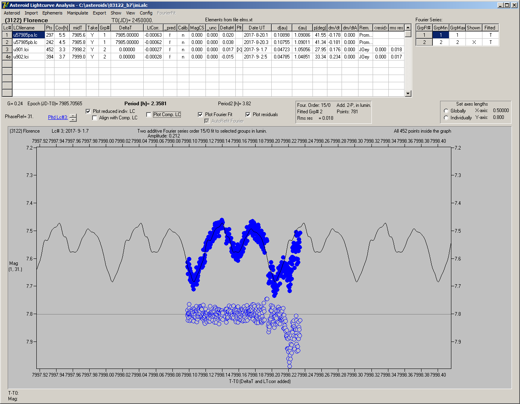Toggle 'Plot reduced indiv. LC' checkbox
This screenshot has width=520, height=404.
click(88, 111)
